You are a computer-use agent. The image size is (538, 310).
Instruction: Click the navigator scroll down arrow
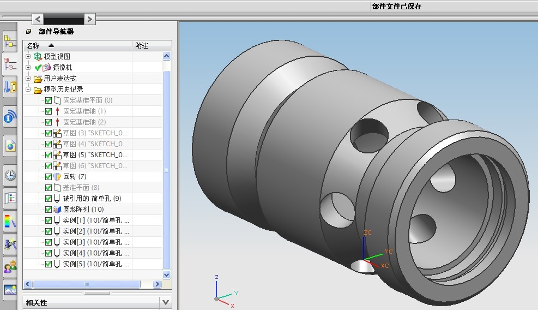[166, 275]
